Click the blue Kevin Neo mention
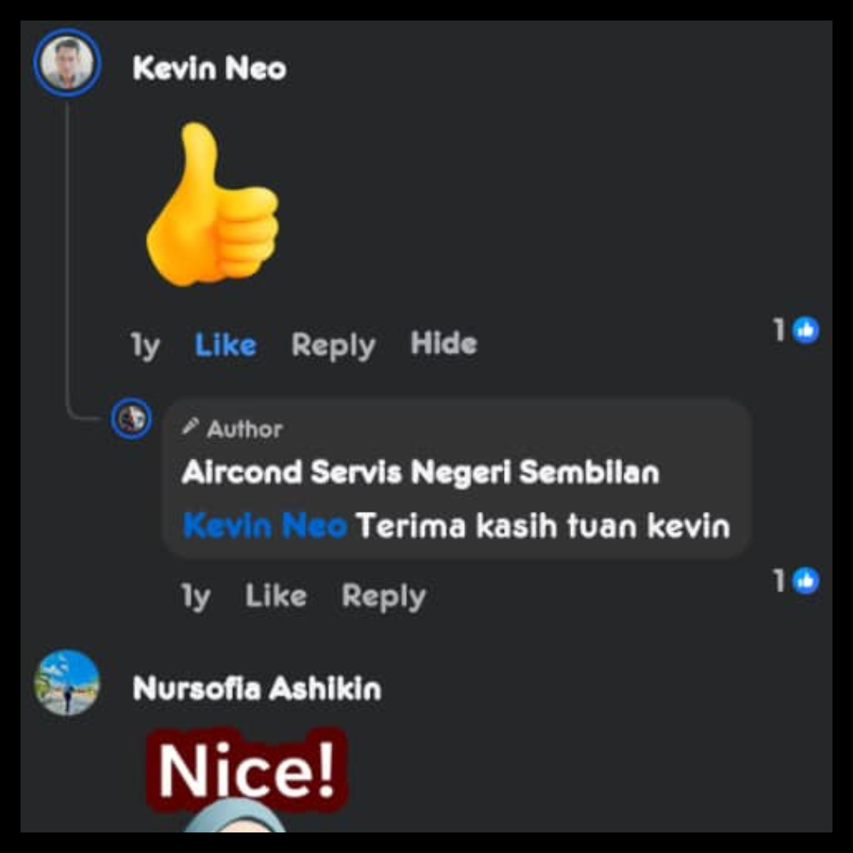Screen dimensions: 853x853 point(265,526)
